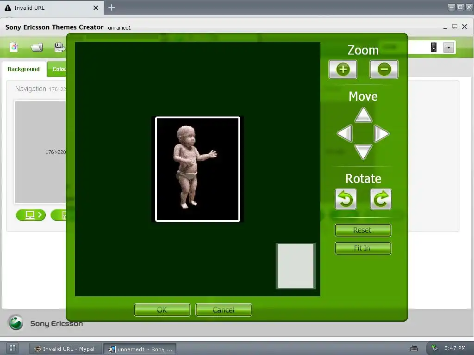Click the Navigation image placeholder
Viewport: 474px width, 355px height.
click(41, 152)
